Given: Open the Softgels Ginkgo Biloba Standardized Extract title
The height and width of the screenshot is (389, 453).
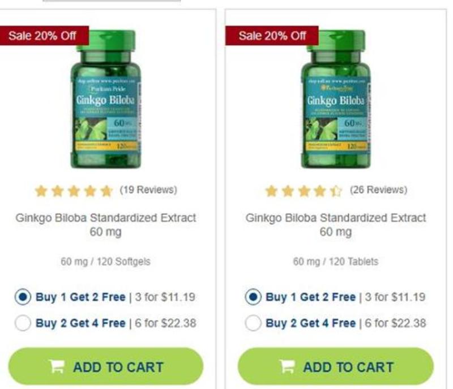Looking at the screenshot, I should coord(106,225).
